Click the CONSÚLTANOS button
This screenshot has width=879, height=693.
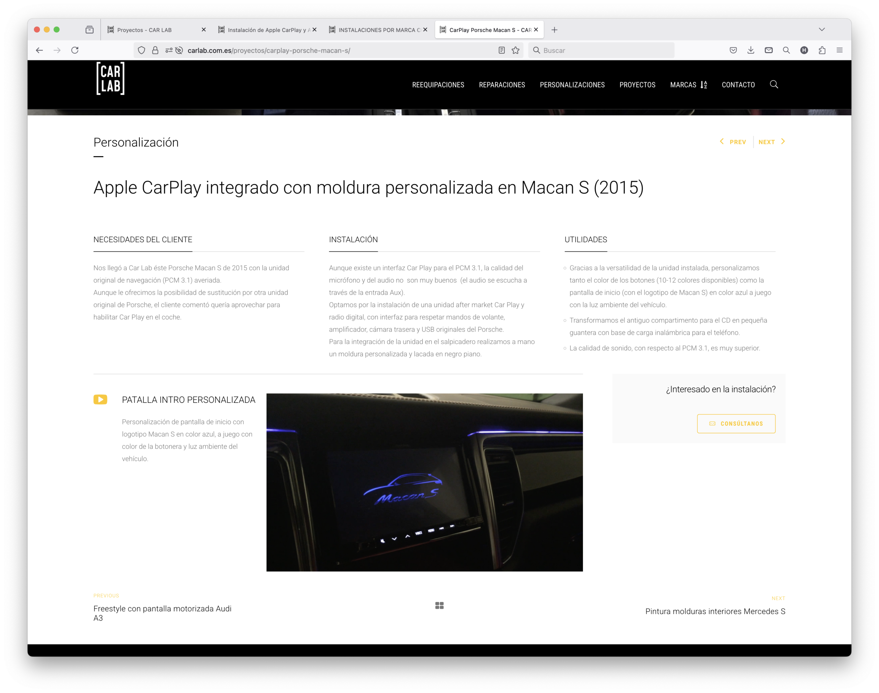(x=736, y=424)
